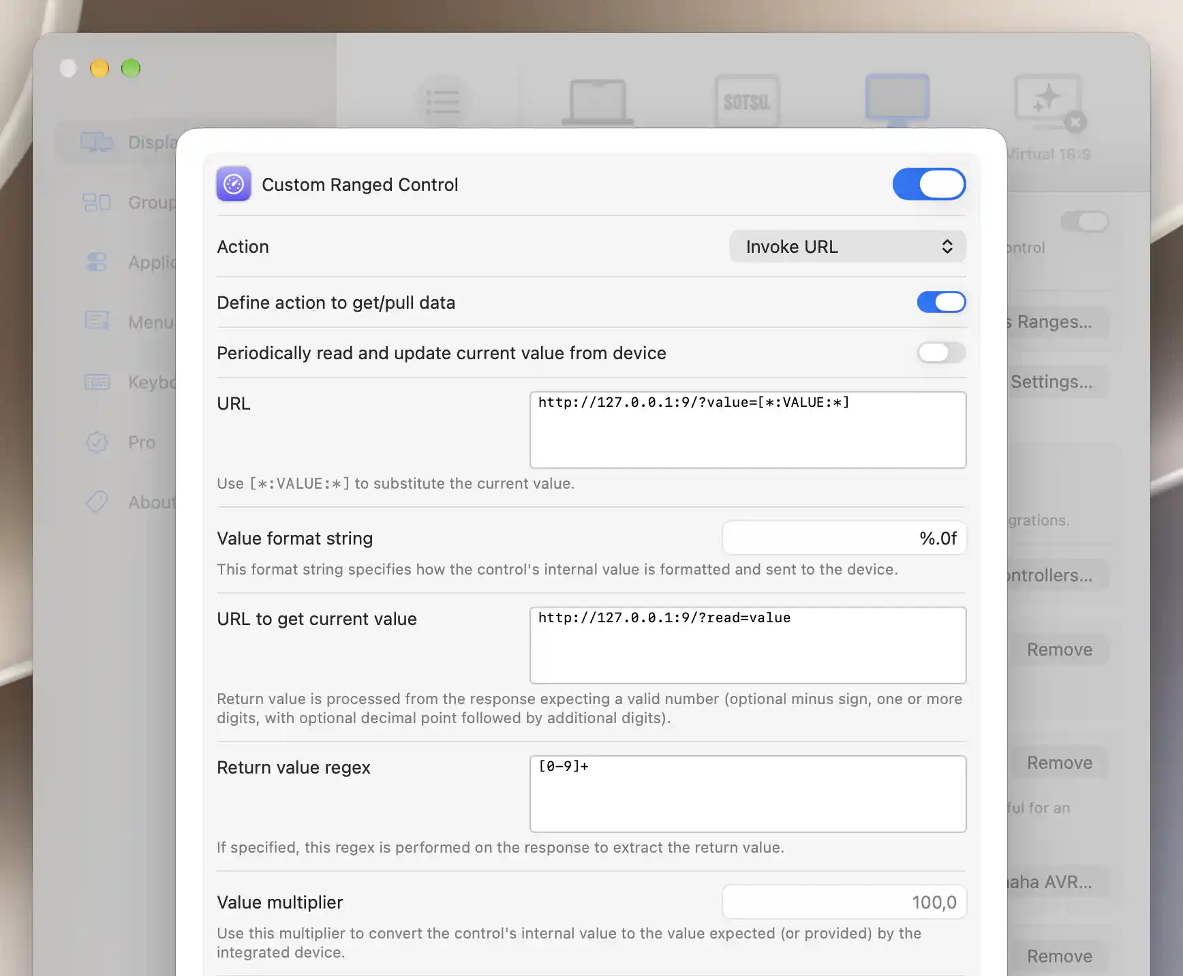Click the Return value regex field

click(748, 793)
